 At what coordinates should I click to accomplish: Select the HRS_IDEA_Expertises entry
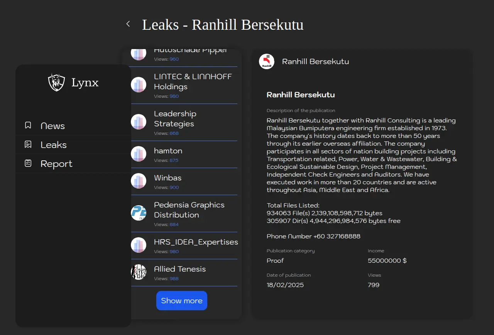click(196, 242)
